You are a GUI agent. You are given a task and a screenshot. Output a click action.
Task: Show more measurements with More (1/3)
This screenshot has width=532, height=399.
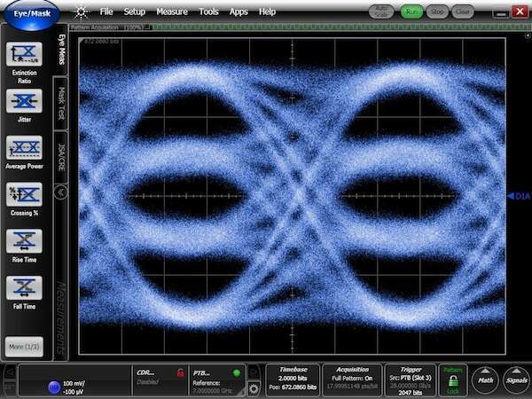point(24,345)
